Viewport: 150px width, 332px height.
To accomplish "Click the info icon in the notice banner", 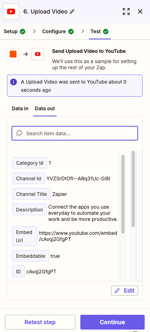I will click(x=14, y=82).
